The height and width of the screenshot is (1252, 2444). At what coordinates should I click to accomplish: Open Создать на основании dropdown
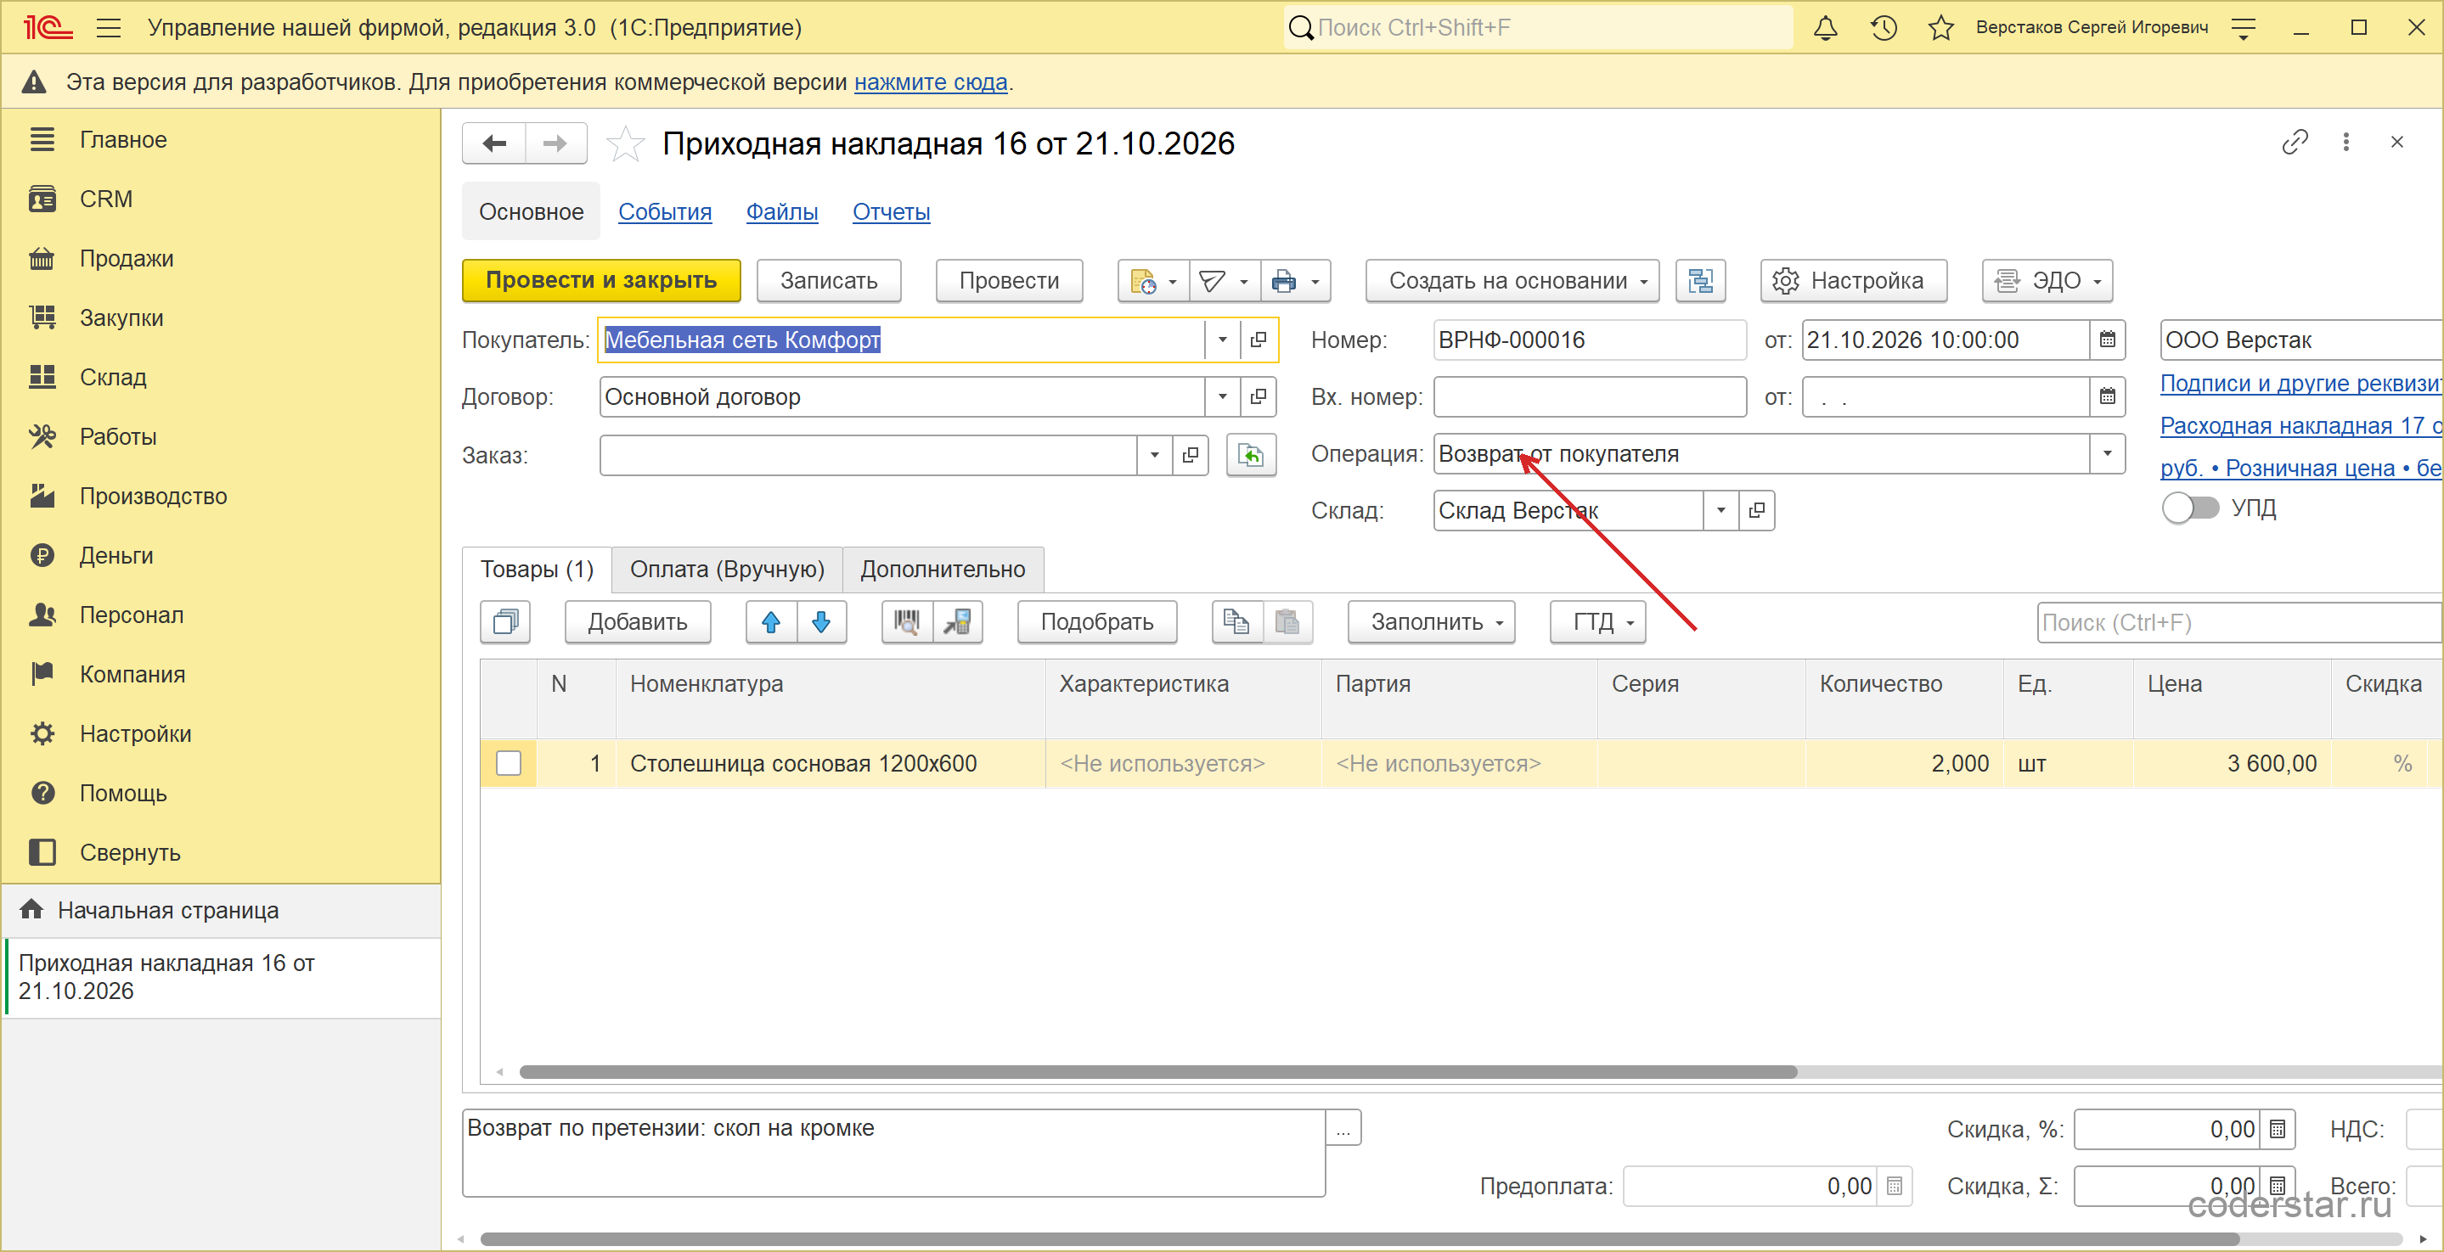(1512, 281)
